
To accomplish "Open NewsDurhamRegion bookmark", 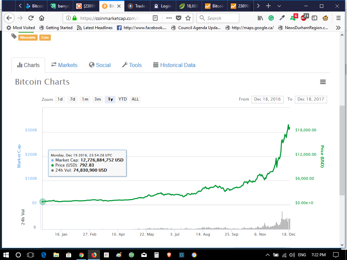I will coord(303,28).
